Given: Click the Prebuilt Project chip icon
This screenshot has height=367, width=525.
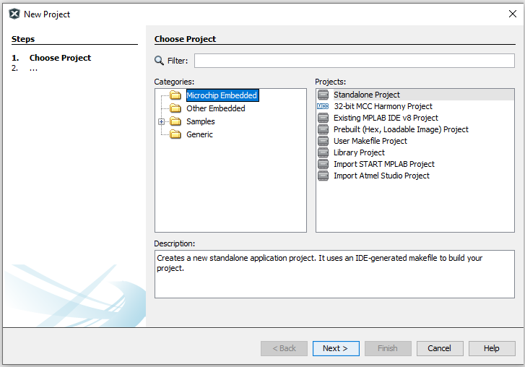Looking at the screenshot, I should 323,129.
